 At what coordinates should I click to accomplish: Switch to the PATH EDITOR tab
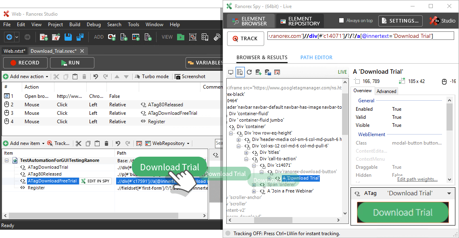click(316, 58)
